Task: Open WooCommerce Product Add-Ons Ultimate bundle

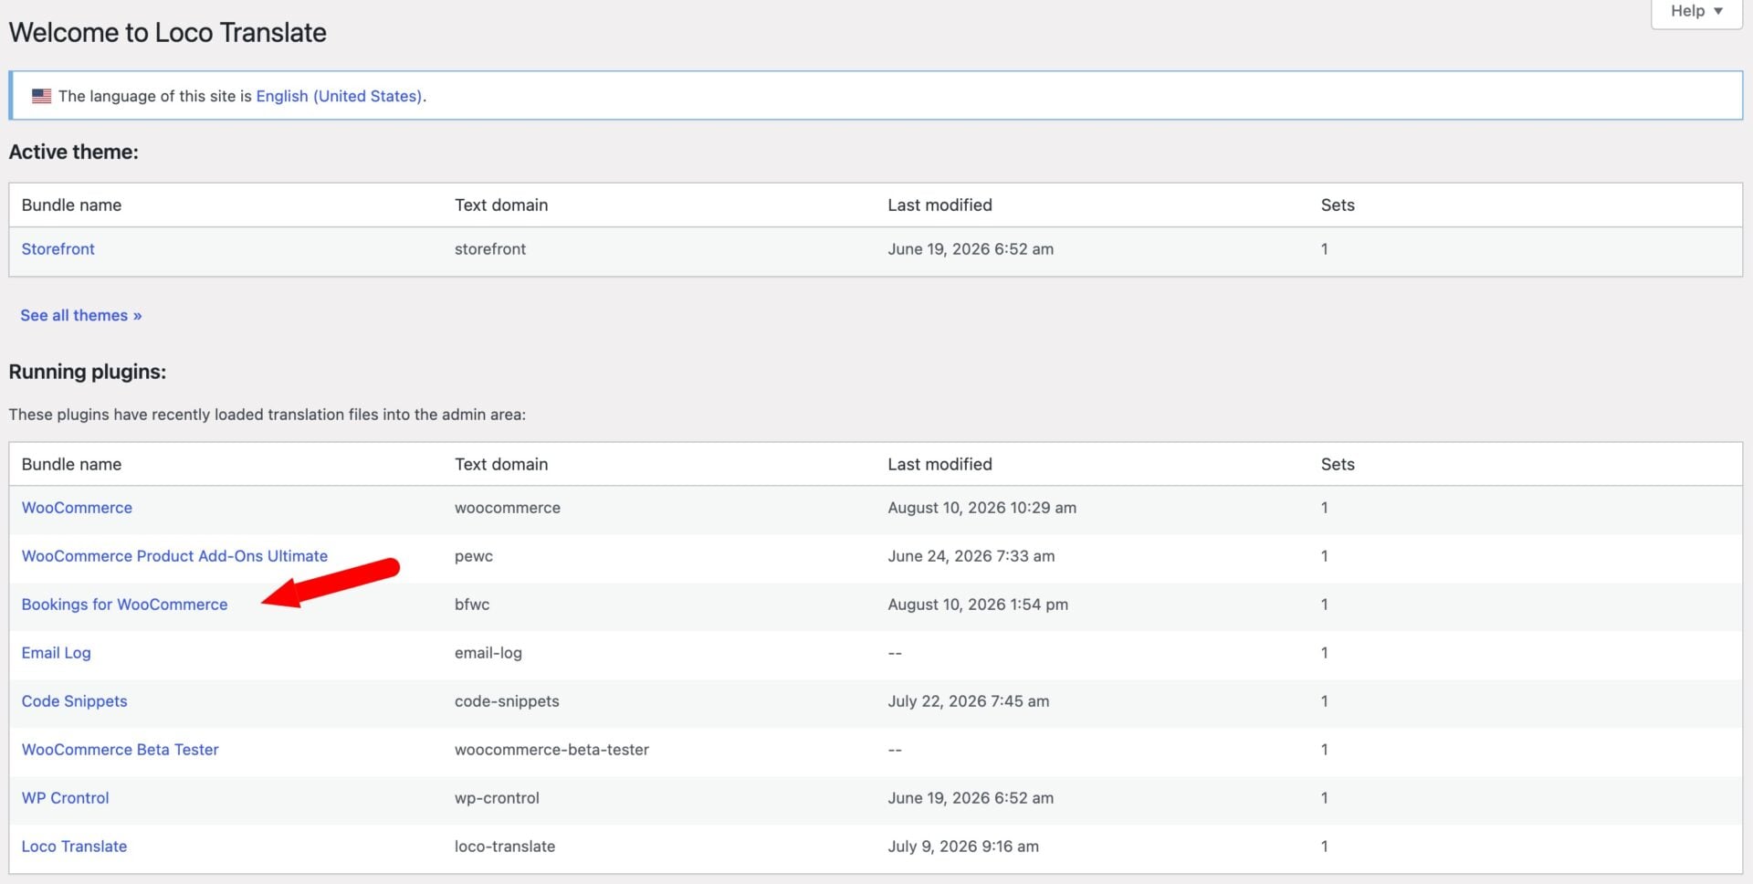Action: pyautogui.click(x=174, y=556)
